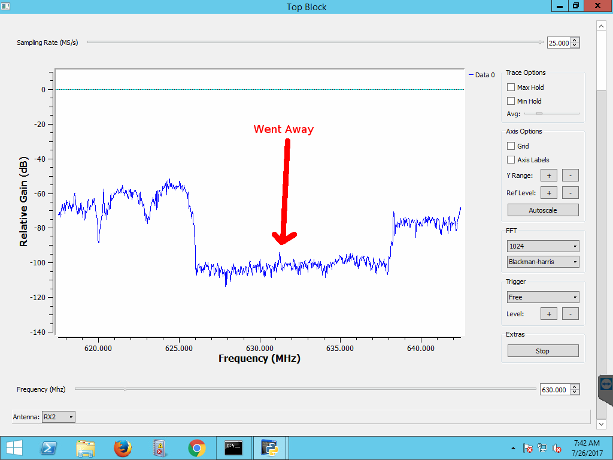Viewport: 613px width, 460px height.
Task: Open the FFT size 1024 dropdown
Action: tap(542, 246)
